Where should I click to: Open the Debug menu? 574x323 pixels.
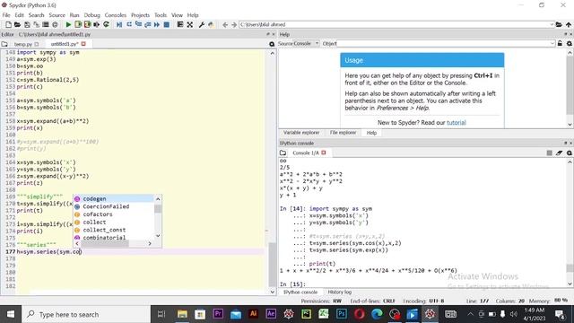(x=91, y=15)
